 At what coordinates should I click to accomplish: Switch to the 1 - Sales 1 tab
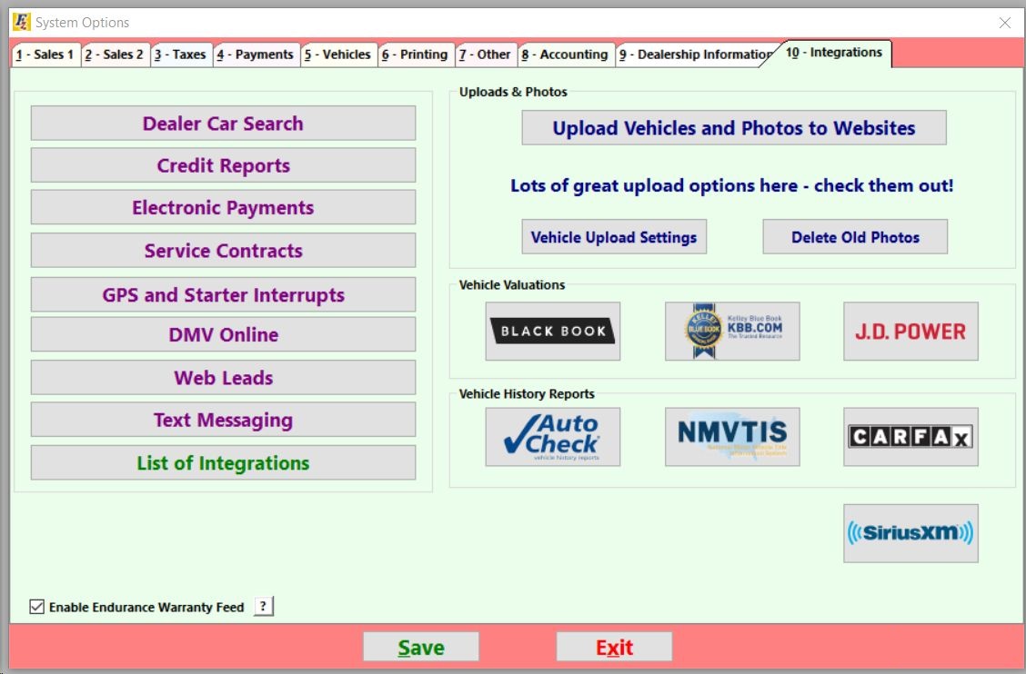click(45, 55)
